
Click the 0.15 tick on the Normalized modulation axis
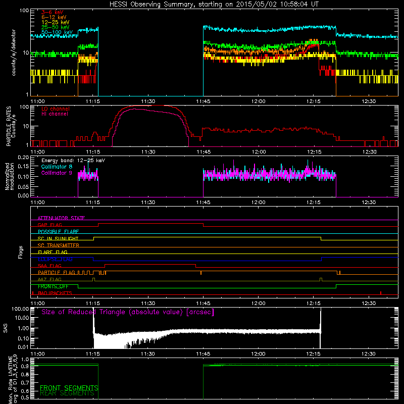[x=24, y=167]
